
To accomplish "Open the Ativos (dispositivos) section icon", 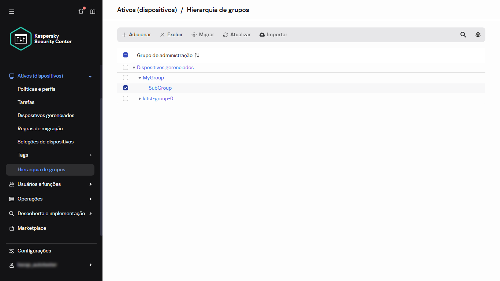I will point(11,76).
